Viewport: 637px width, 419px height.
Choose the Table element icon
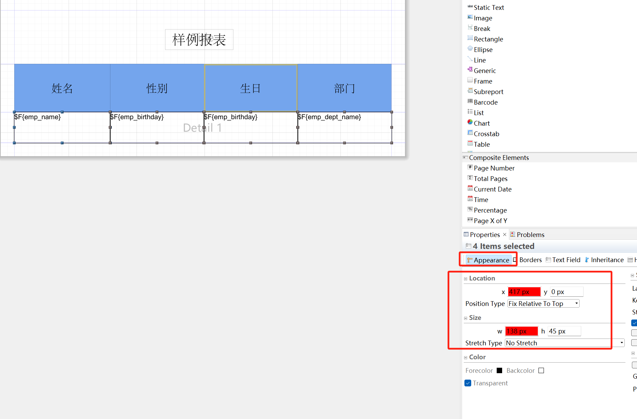[x=470, y=143]
